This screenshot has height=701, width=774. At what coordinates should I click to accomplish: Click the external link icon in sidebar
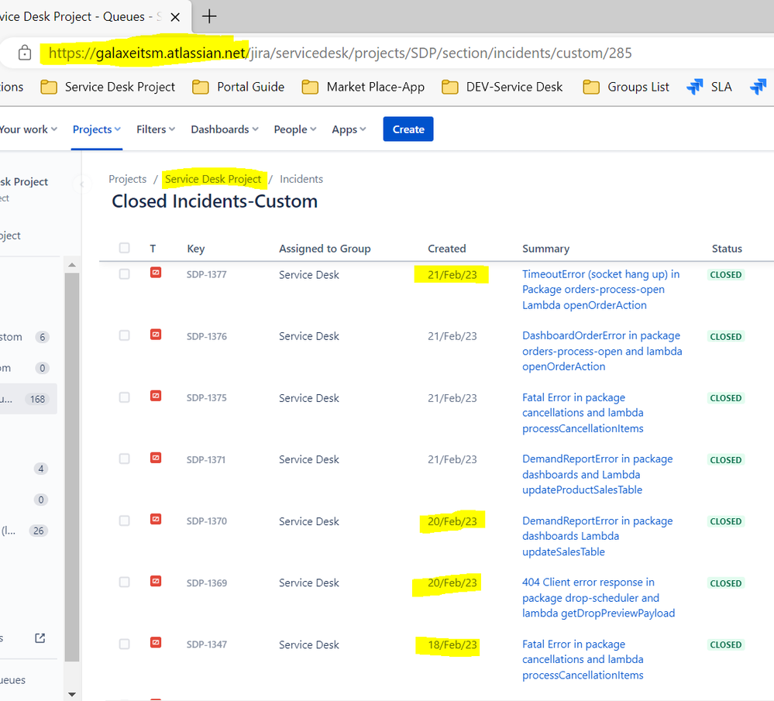pyautogui.click(x=40, y=638)
